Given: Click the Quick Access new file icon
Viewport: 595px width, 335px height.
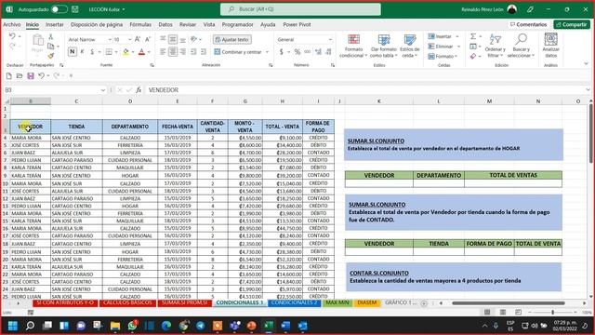Looking at the screenshot, I should click(x=8, y=76).
